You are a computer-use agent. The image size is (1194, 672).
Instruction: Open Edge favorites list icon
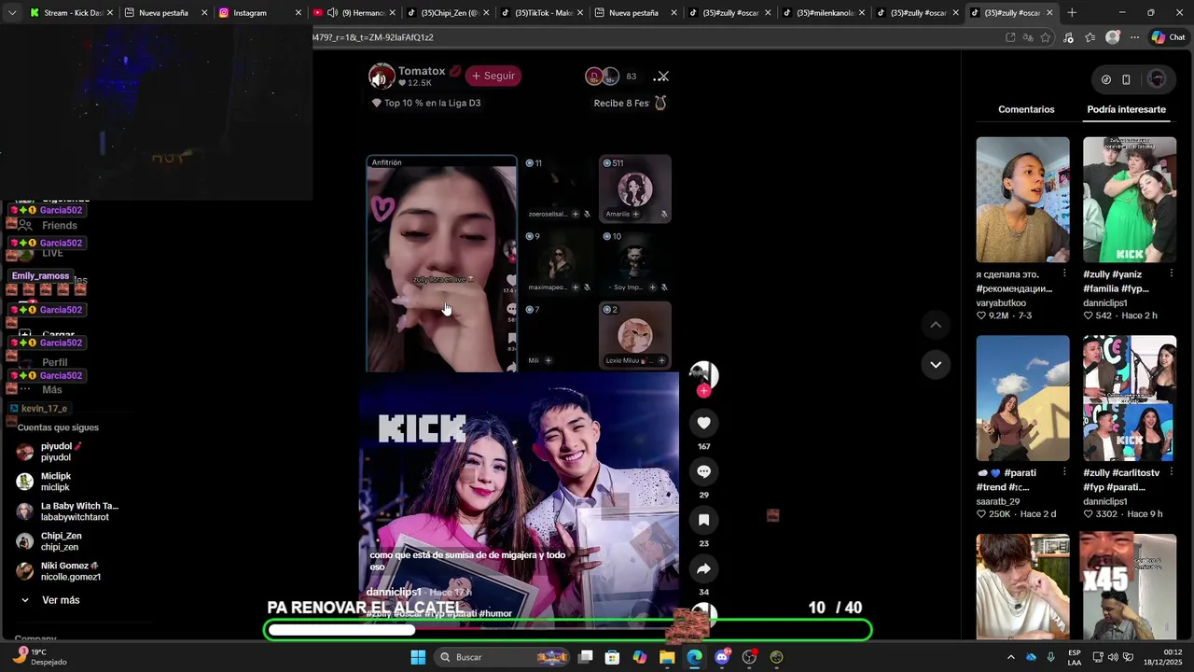click(1090, 37)
